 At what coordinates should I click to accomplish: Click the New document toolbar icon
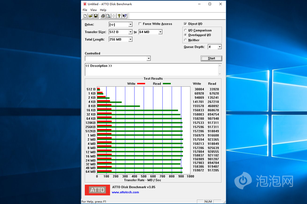85,16
